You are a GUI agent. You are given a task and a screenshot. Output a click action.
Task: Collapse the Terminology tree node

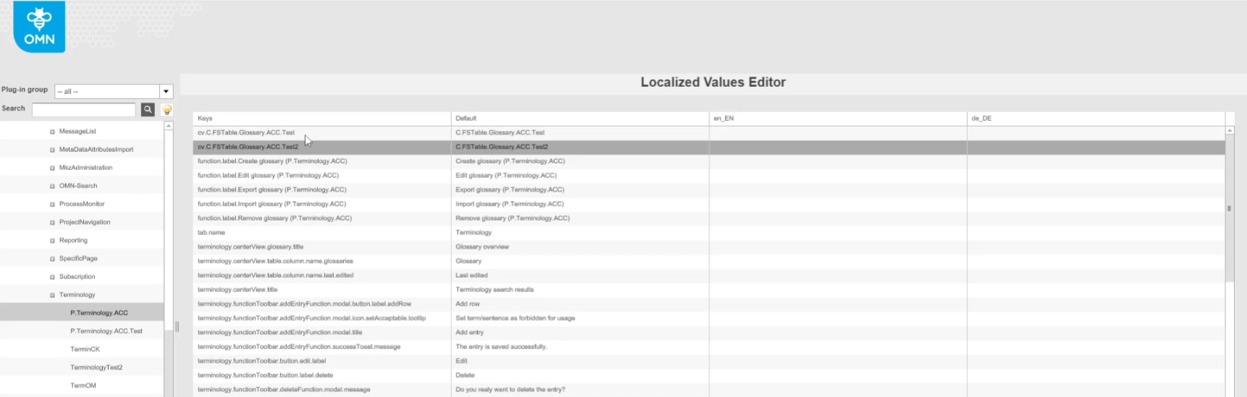tap(52, 295)
